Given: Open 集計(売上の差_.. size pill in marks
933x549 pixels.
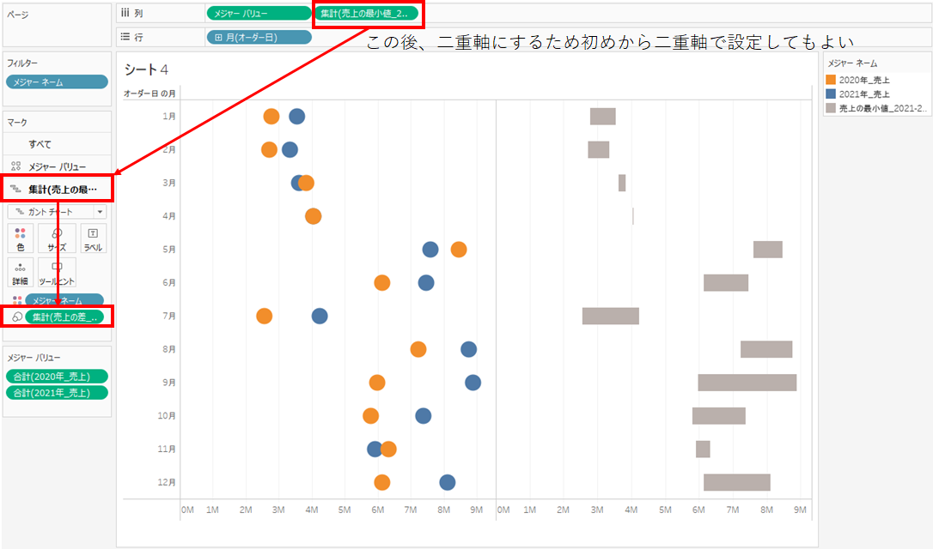Looking at the screenshot, I should (64, 317).
